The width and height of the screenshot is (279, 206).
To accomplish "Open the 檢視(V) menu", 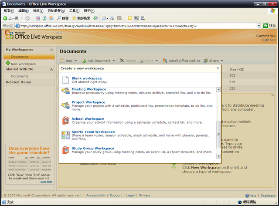I will click(x=38, y=10).
